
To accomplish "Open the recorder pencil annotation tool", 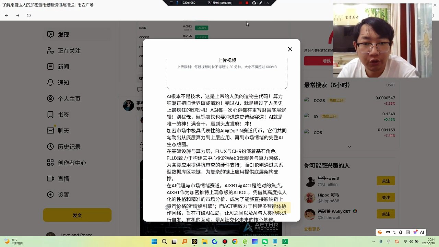I will coord(261,3).
